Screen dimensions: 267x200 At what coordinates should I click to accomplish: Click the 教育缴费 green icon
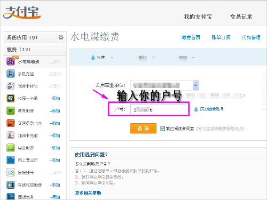click(11, 111)
